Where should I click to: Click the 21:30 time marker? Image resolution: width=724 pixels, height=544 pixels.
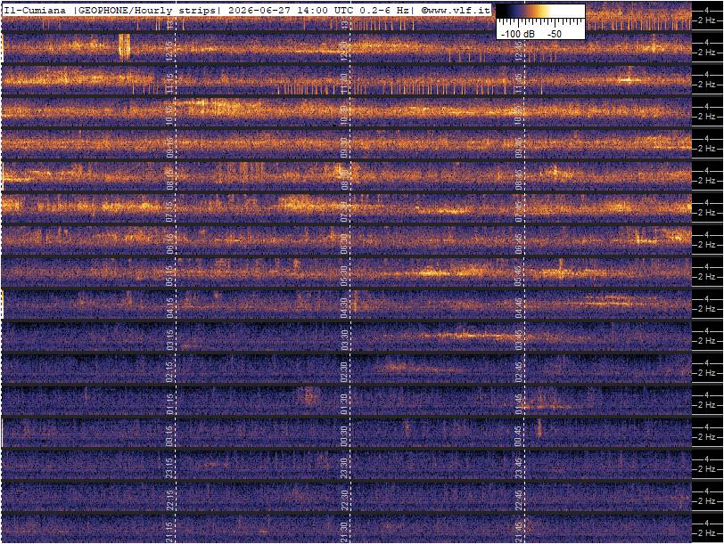point(343,532)
